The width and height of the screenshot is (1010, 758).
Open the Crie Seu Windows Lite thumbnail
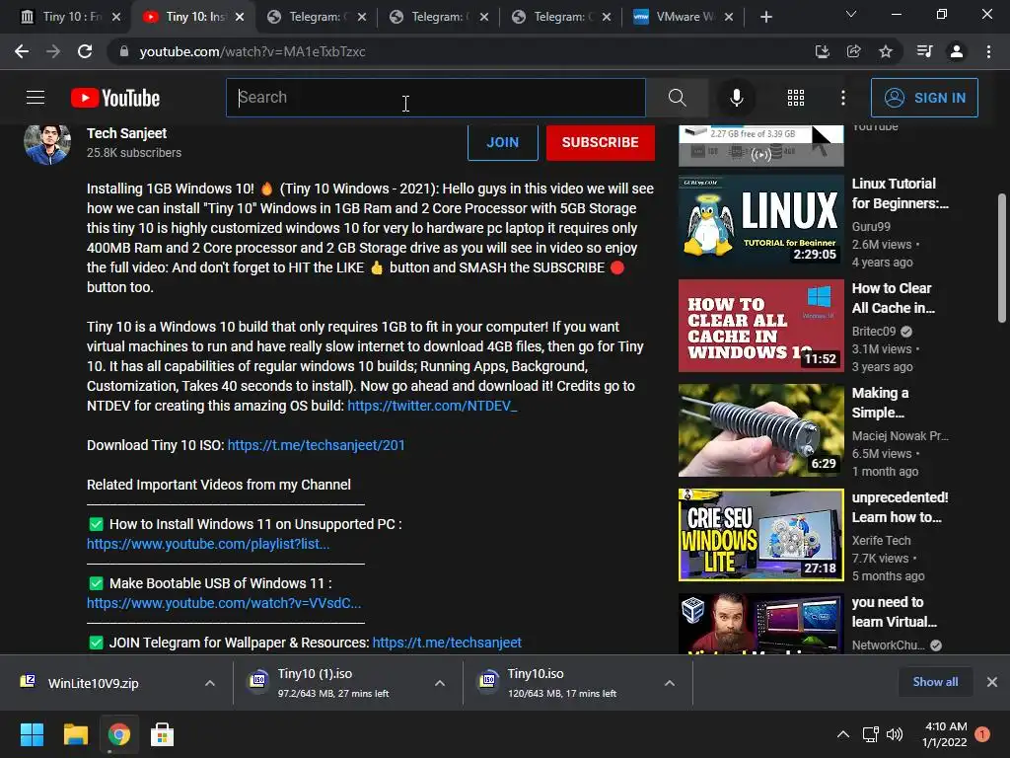[760, 534]
